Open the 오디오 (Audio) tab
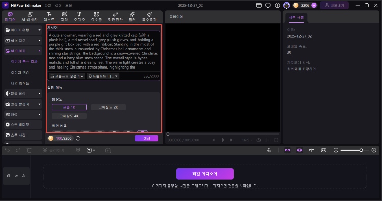 pos(79,17)
